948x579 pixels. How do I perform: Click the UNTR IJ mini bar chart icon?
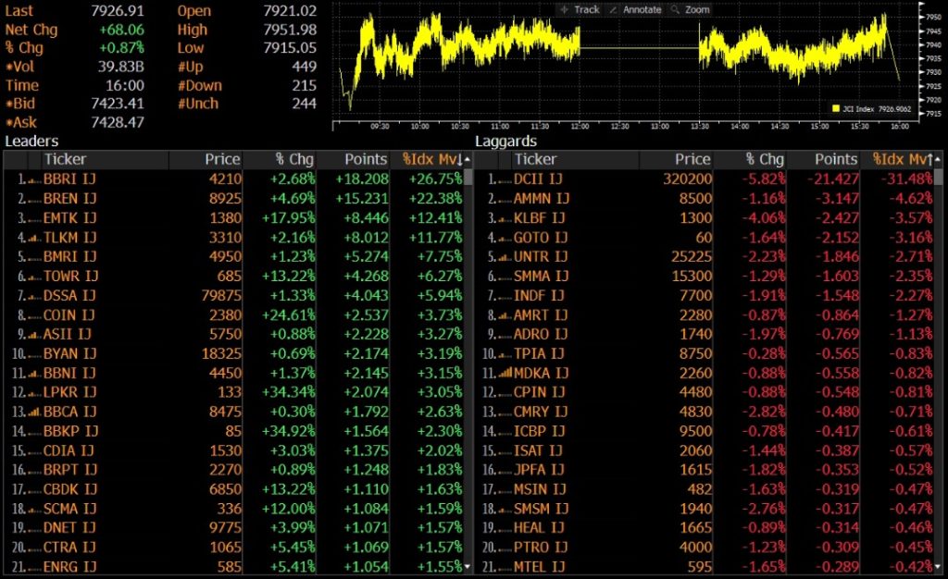point(505,257)
